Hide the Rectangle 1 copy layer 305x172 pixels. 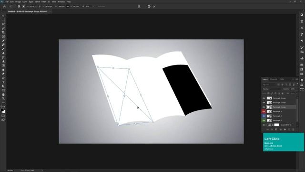pyautogui.click(x=264, y=107)
